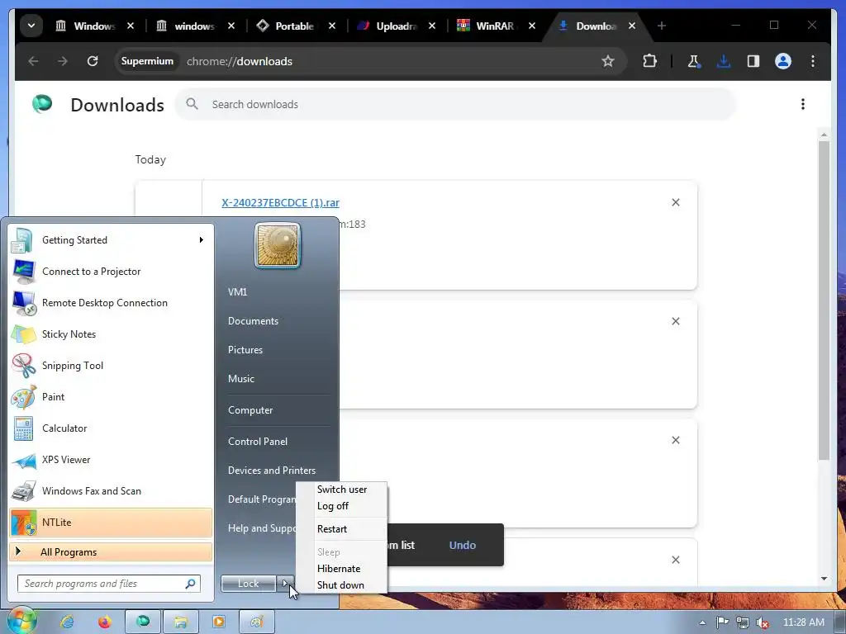Screen dimensions: 846x634
Task: Click the downloads page vertical scrollbar
Action: click(824, 299)
